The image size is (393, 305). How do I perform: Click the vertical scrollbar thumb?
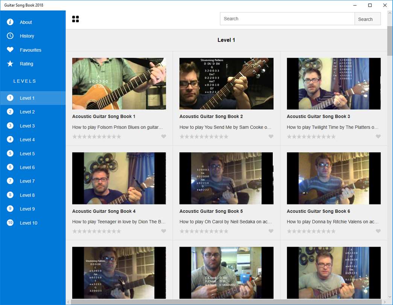pos(390,41)
